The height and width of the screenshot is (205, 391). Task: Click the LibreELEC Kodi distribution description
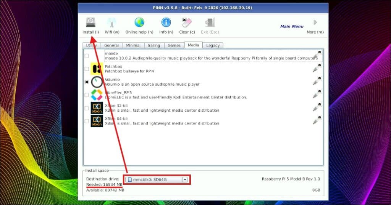[176, 97]
